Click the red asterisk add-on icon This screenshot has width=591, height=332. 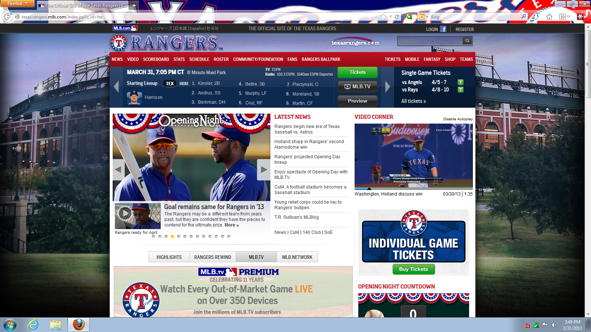[580, 17]
